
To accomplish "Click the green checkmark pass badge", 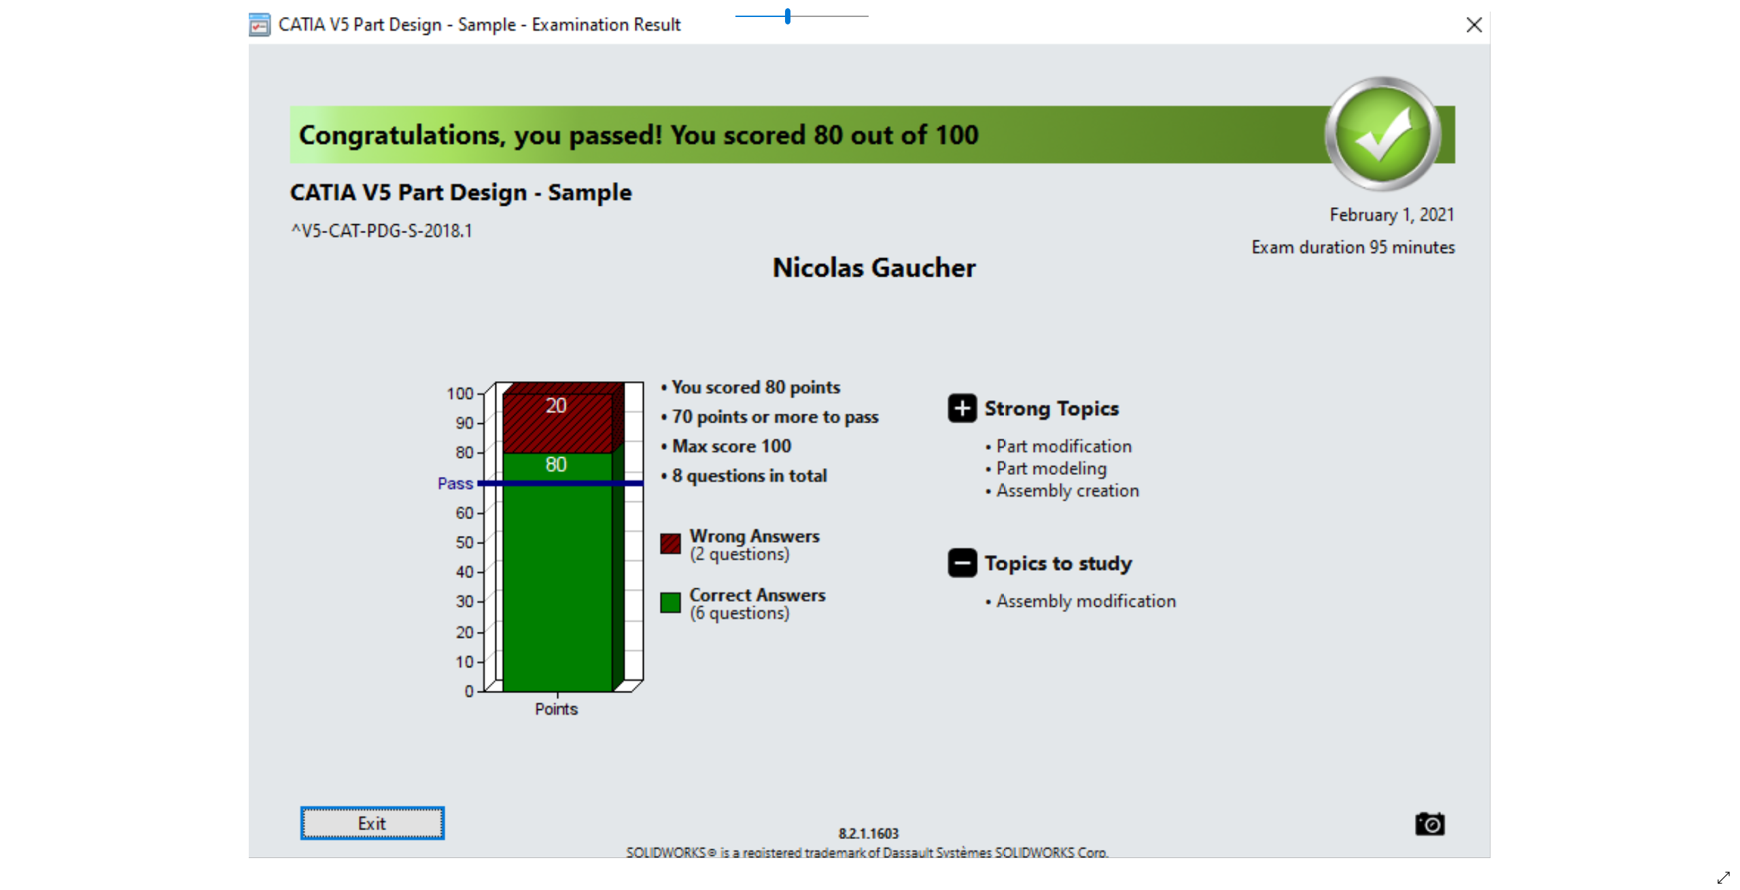I will (1382, 134).
